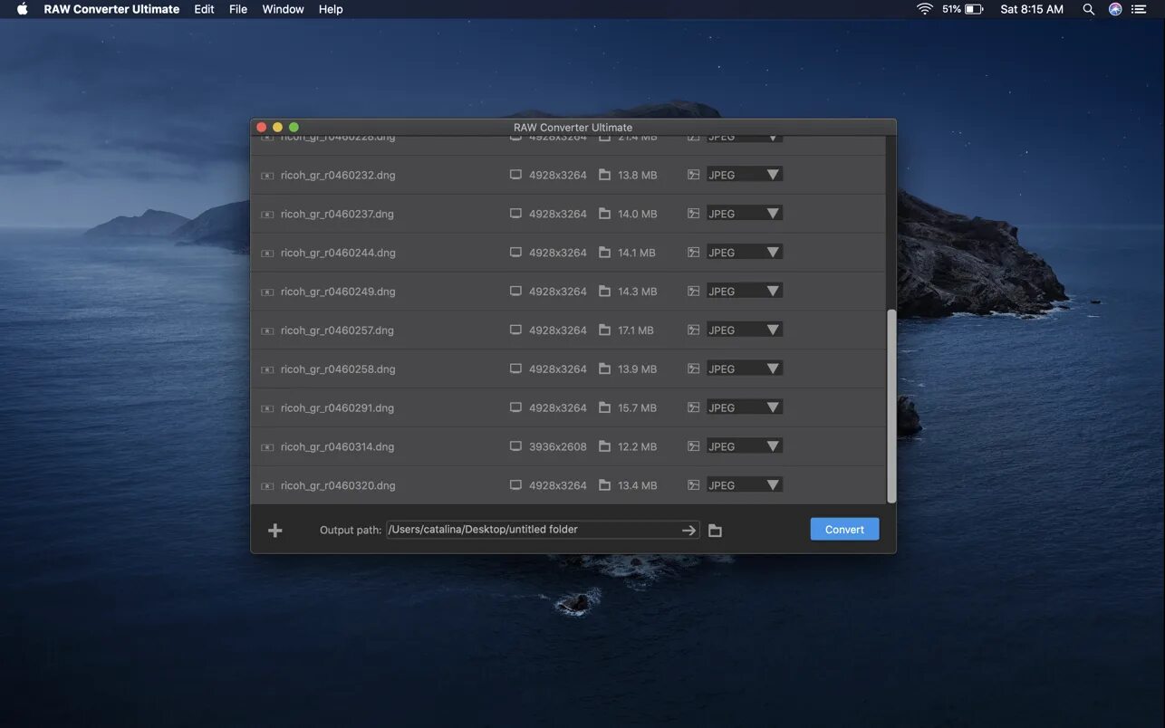Open JPEG format dropdown for ricoh_gr_r0460244.dng

click(744, 253)
